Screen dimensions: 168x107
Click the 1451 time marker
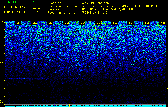(18, 23)
